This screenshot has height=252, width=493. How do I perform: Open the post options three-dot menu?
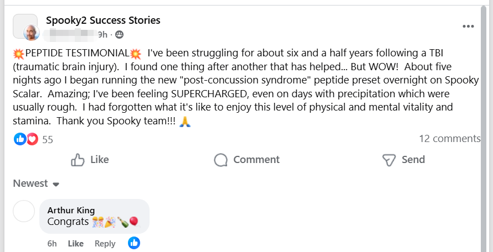(x=468, y=27)
